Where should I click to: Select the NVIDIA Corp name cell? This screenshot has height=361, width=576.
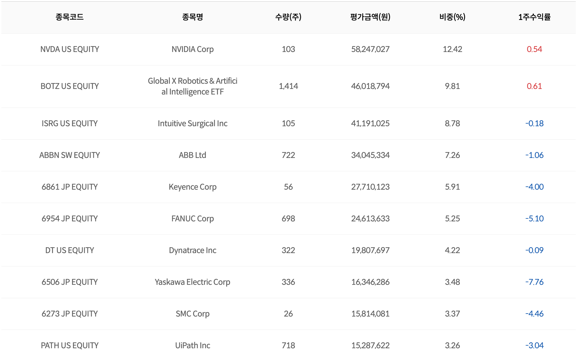pyautogui.click(x=192, y=49)
